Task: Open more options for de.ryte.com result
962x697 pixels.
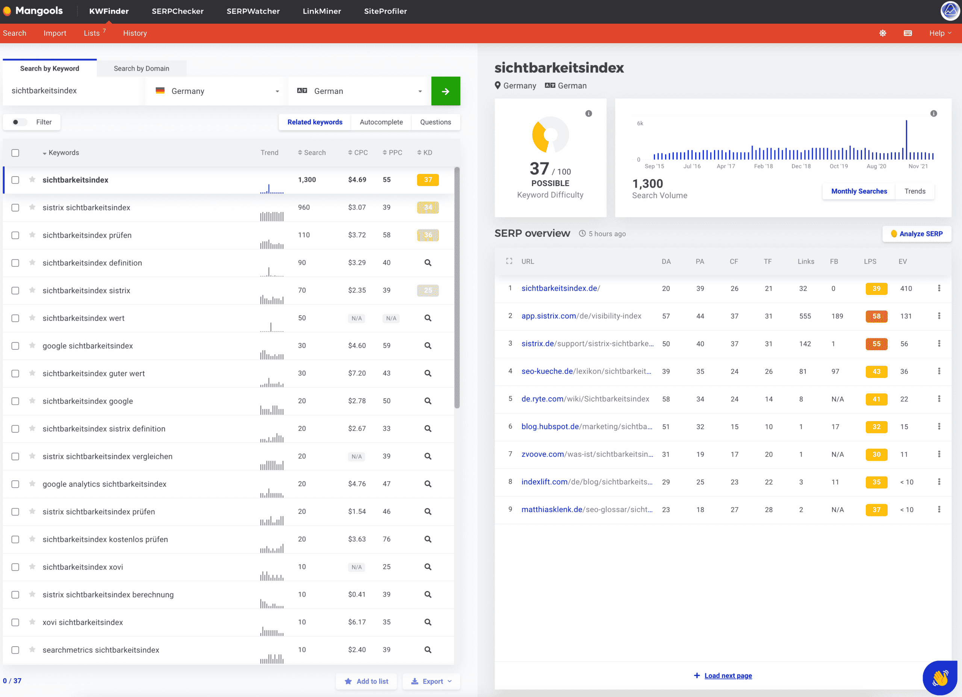Action: coord(939,399)
